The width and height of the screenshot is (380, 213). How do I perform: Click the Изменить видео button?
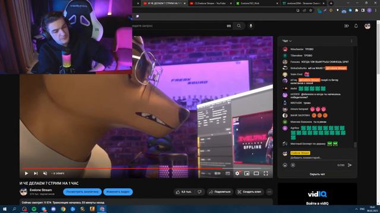coord(118,192)
